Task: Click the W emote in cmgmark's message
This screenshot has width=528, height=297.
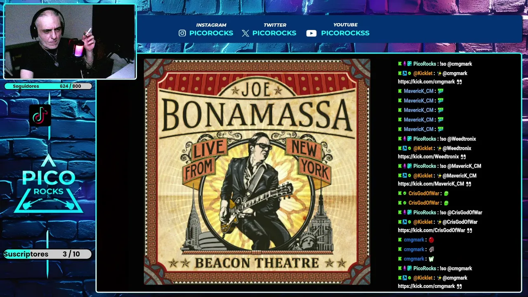Action: [431, 259]
